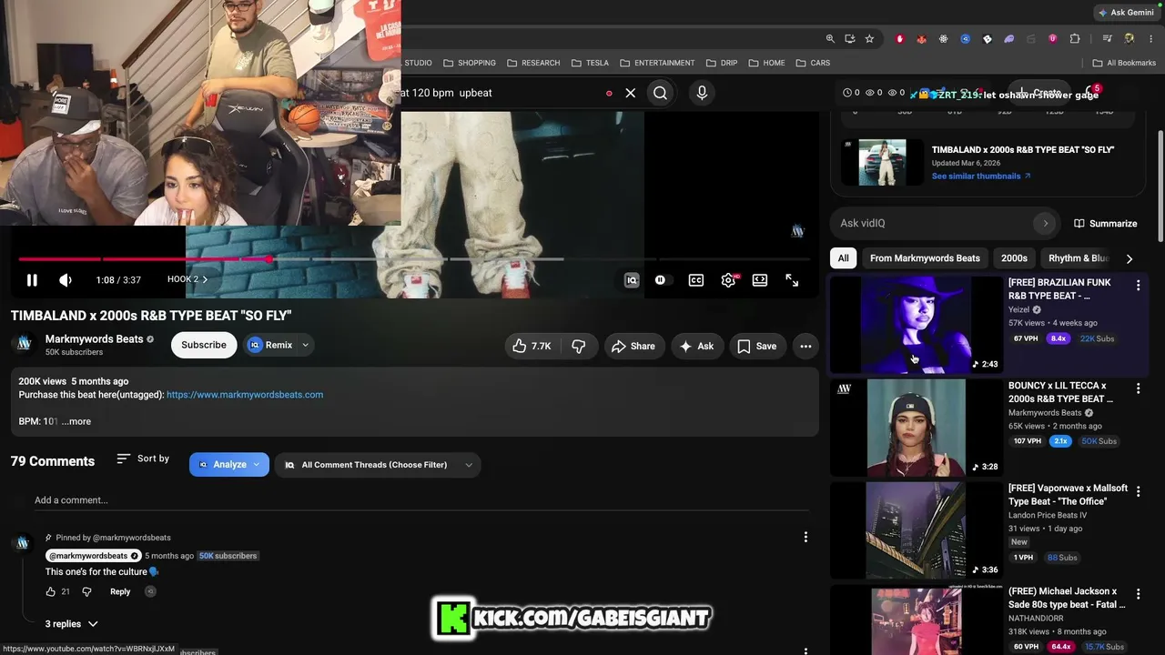Open the CARS bookmark folder
The width and height of the screenshot is (1165, 655).
[x=813, y=63]
